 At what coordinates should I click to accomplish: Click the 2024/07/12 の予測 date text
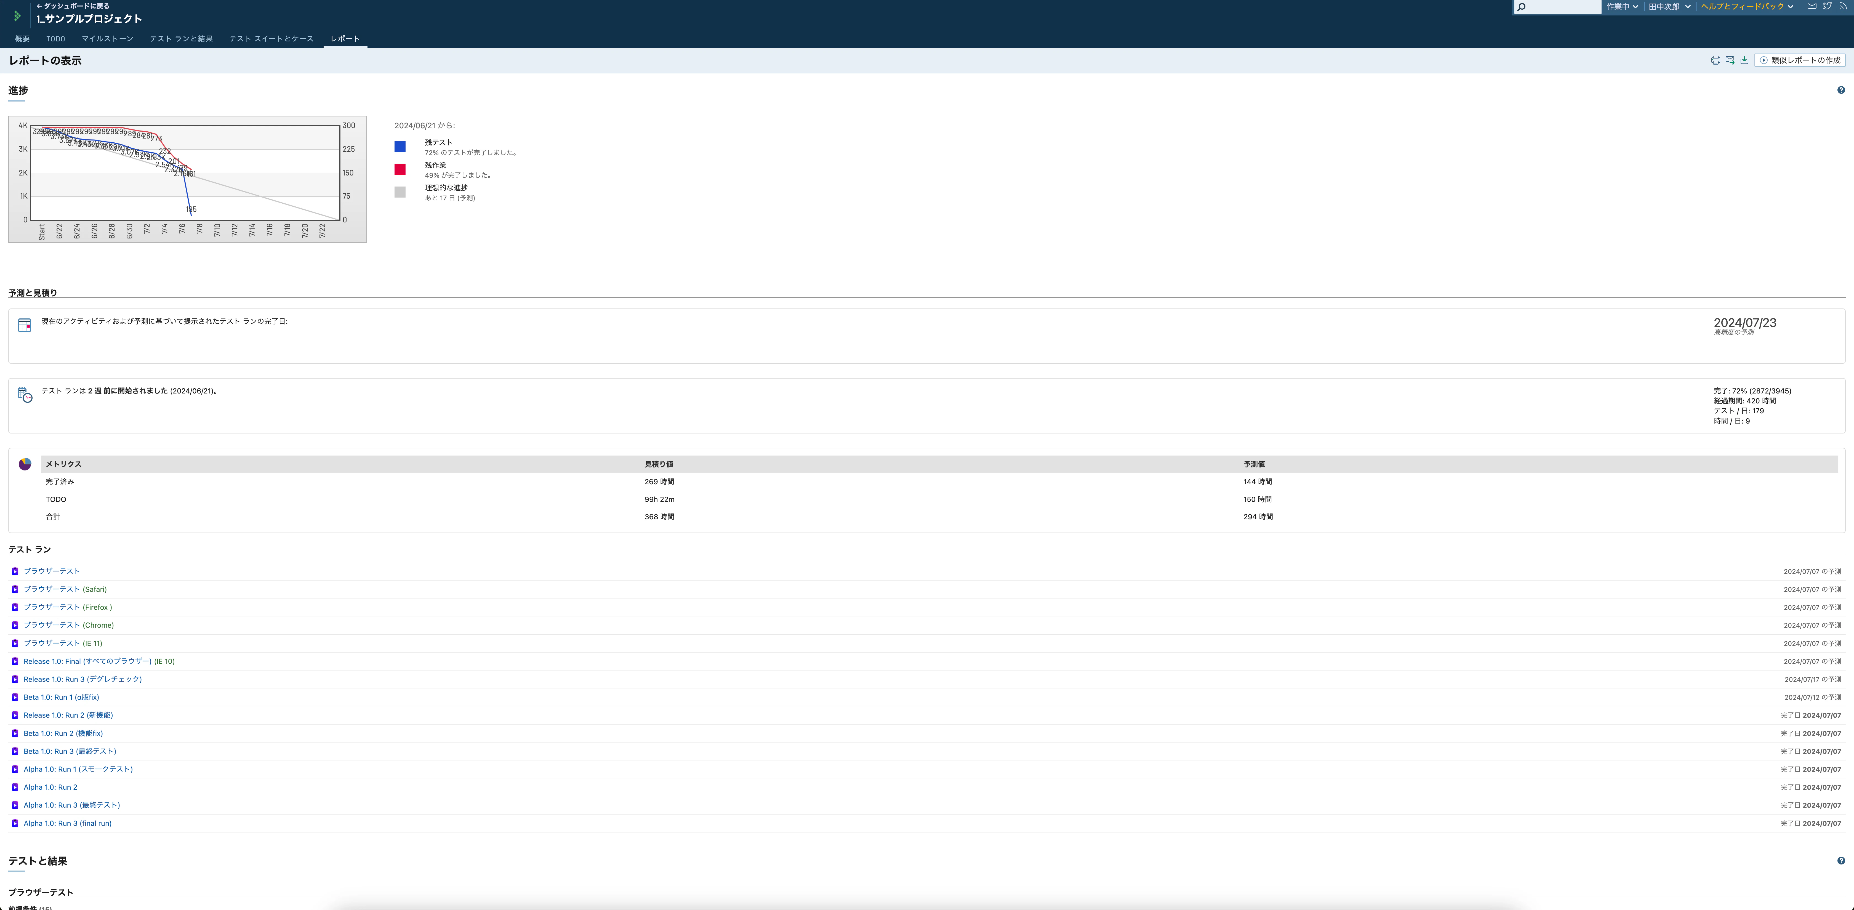[x=1812, y=698]
